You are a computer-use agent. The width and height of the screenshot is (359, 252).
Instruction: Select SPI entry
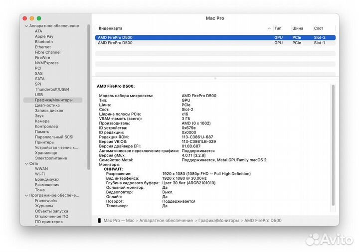click(x=38, y=84)
